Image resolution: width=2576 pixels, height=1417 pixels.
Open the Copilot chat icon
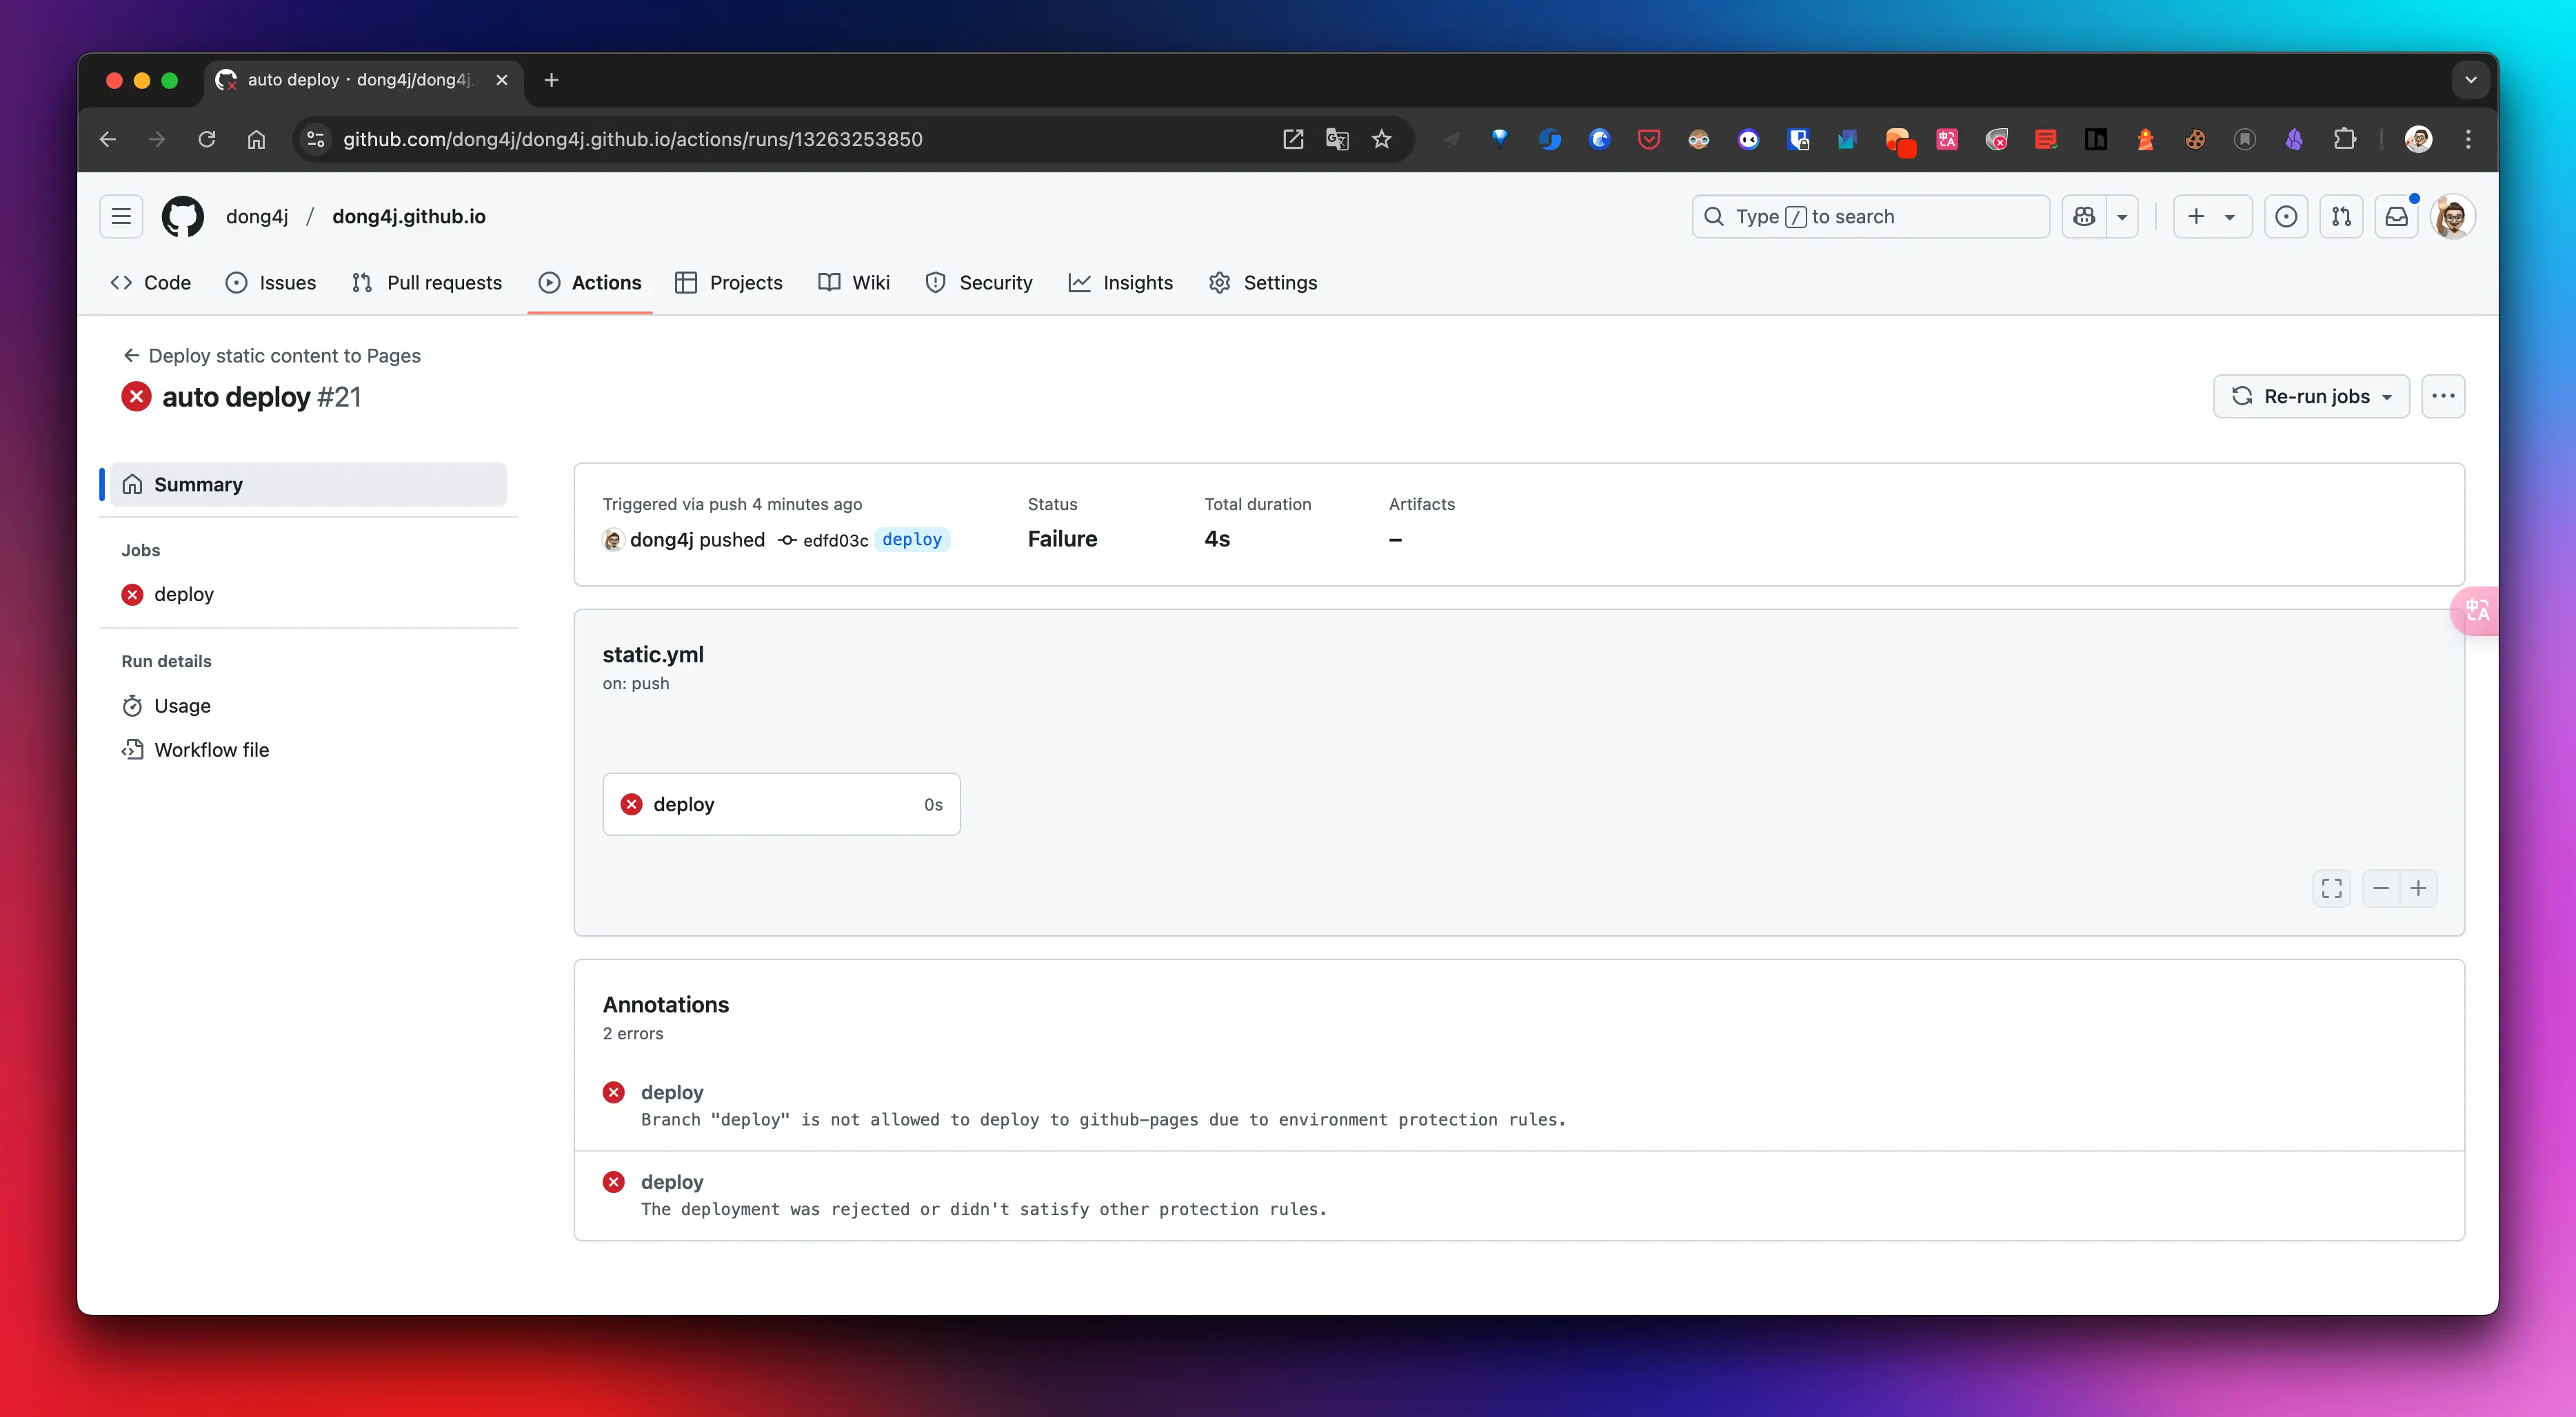[x=2084, y=217]
